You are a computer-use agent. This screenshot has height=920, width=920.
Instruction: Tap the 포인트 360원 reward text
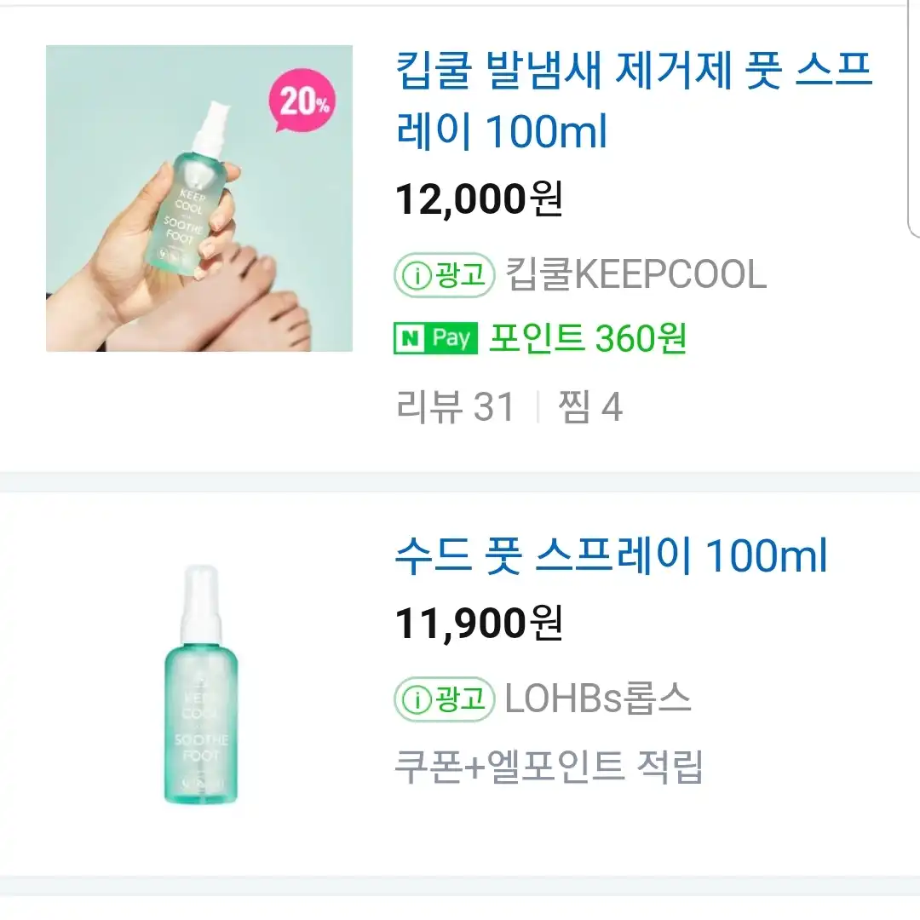(x=587, y=338)
